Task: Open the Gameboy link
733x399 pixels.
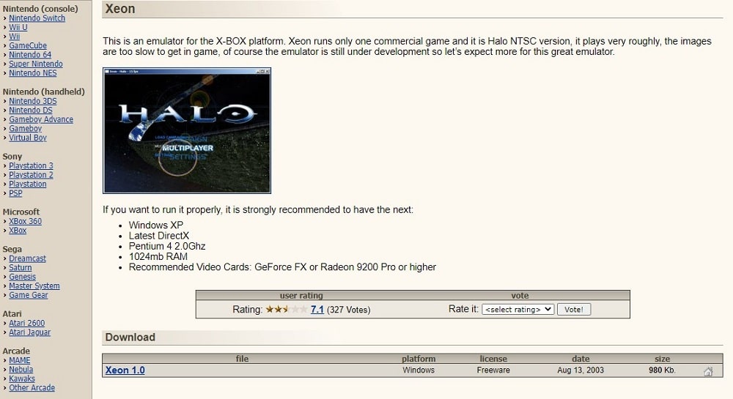Action: 25,128
